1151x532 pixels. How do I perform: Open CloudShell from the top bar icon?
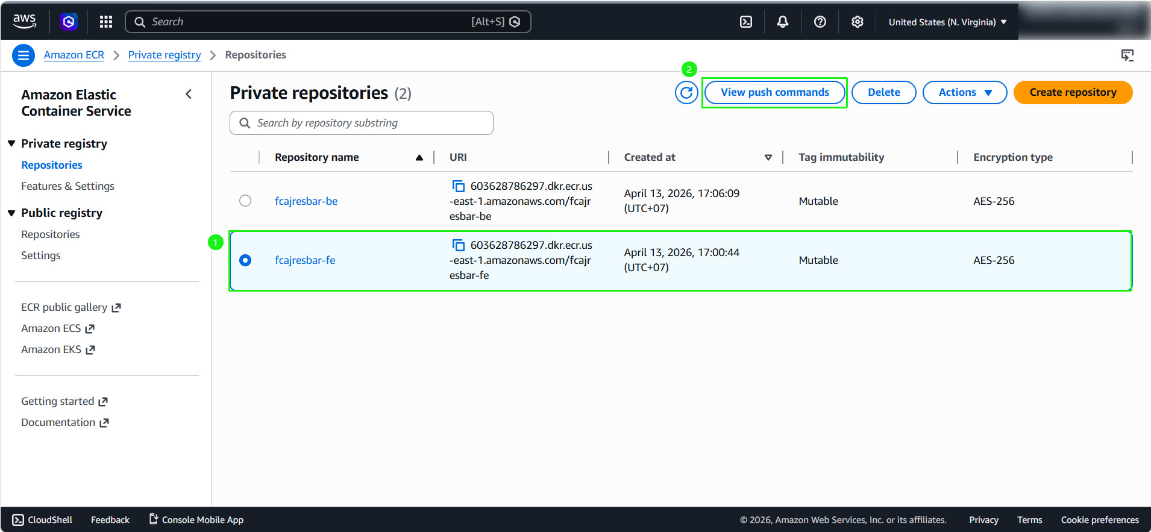[x=746, y=22]
